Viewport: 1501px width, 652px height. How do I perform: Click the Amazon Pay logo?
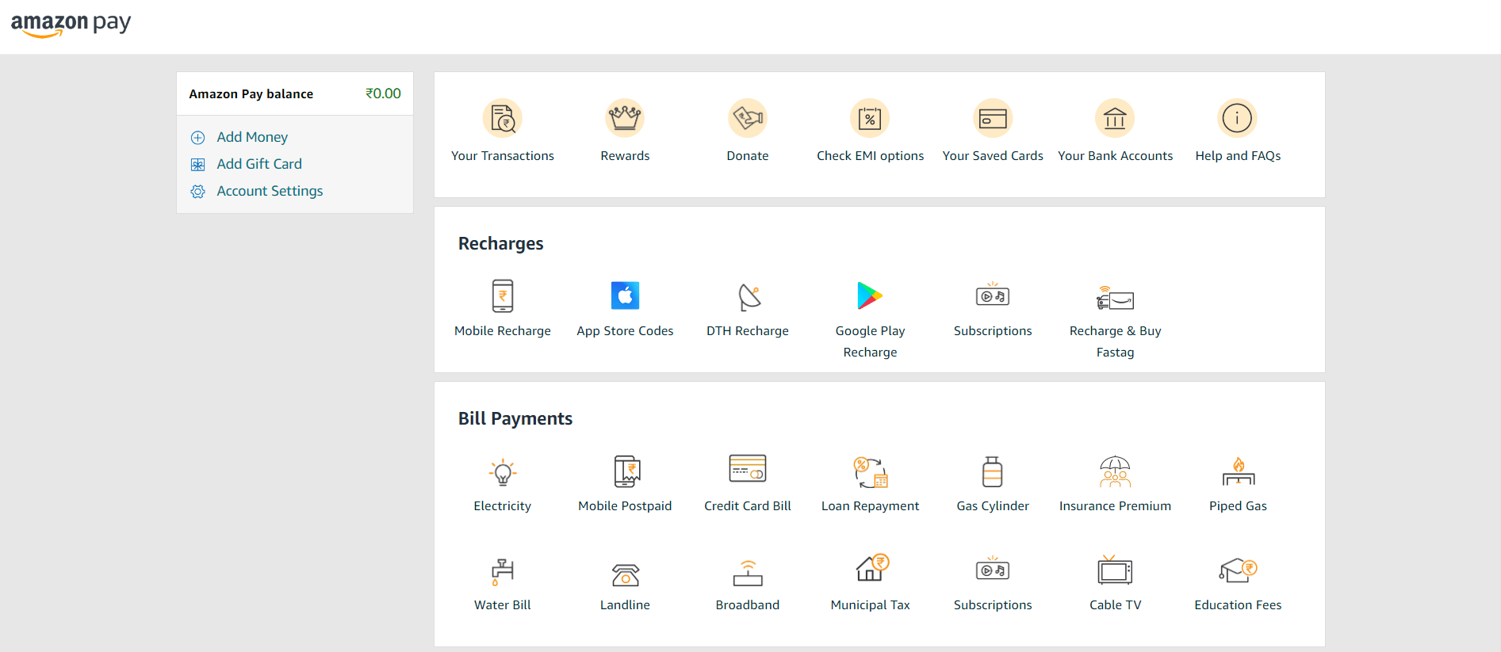(71, 24)
